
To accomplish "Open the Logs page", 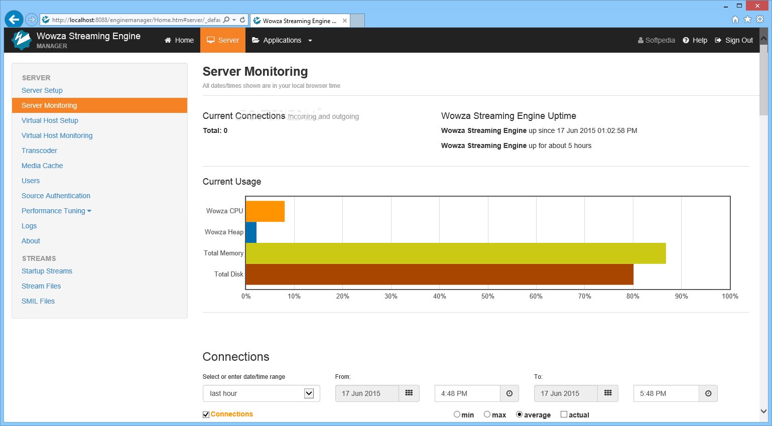I will (x=29, y=226).
